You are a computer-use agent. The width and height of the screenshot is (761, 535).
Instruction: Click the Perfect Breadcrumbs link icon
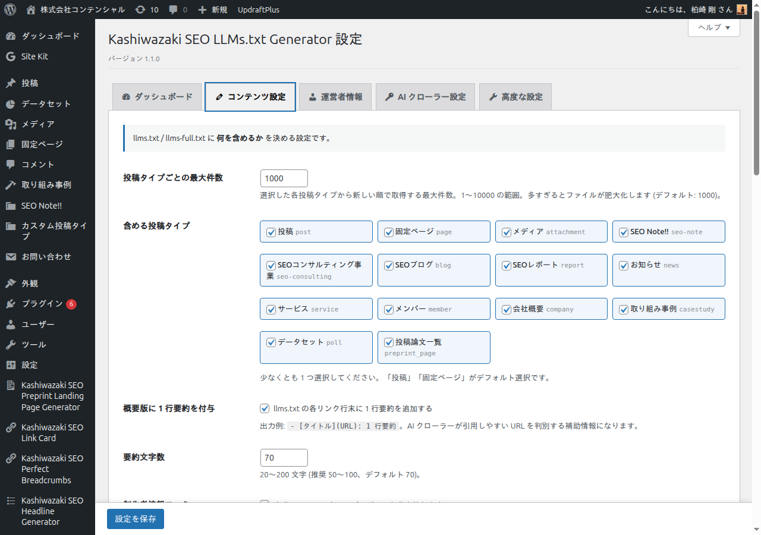[11, 458]
